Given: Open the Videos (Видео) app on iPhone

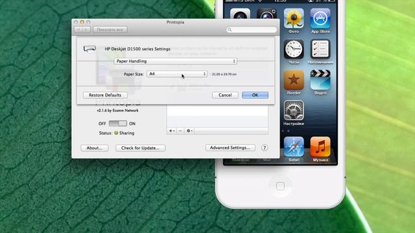Looking at the screenshot, I should [320, 80].
